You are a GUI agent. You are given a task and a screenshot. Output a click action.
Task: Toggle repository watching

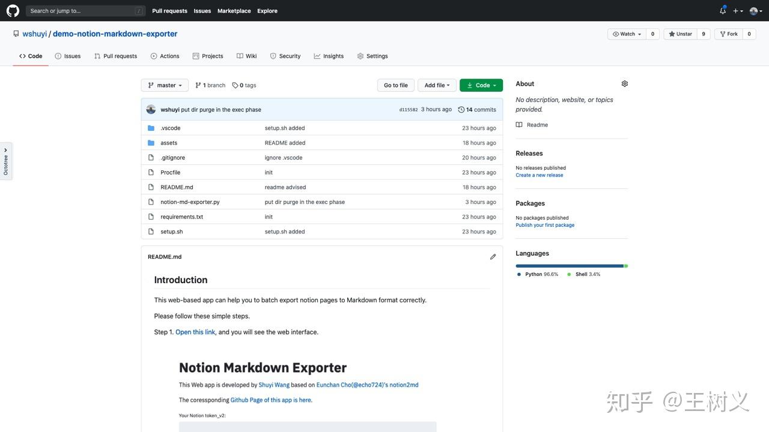(x=626, y=34)
